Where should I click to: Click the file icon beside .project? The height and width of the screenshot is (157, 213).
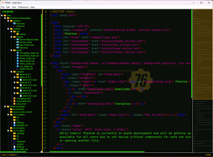coord(14,144)
